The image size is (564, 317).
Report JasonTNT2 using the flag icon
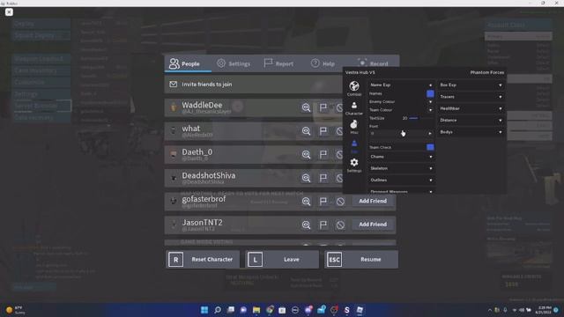click(x=323, y=225)
